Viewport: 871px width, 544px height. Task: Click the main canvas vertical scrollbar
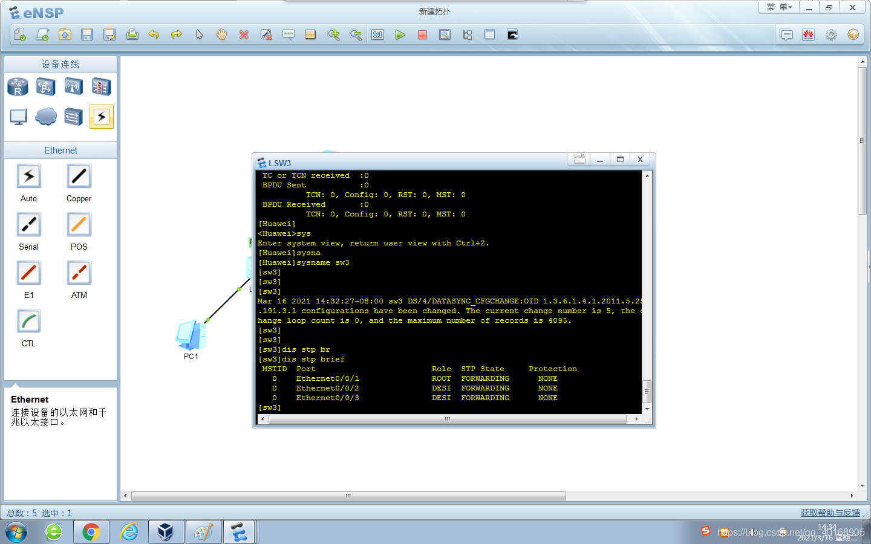click(x=863, y=140)
